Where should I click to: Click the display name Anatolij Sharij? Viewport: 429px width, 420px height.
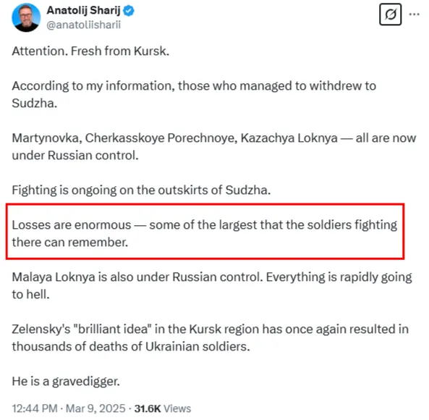[83, 10]
